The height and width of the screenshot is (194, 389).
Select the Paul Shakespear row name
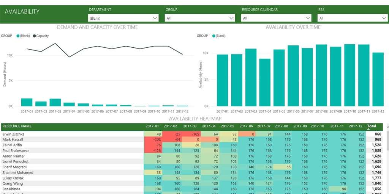(x=16, y=150)
